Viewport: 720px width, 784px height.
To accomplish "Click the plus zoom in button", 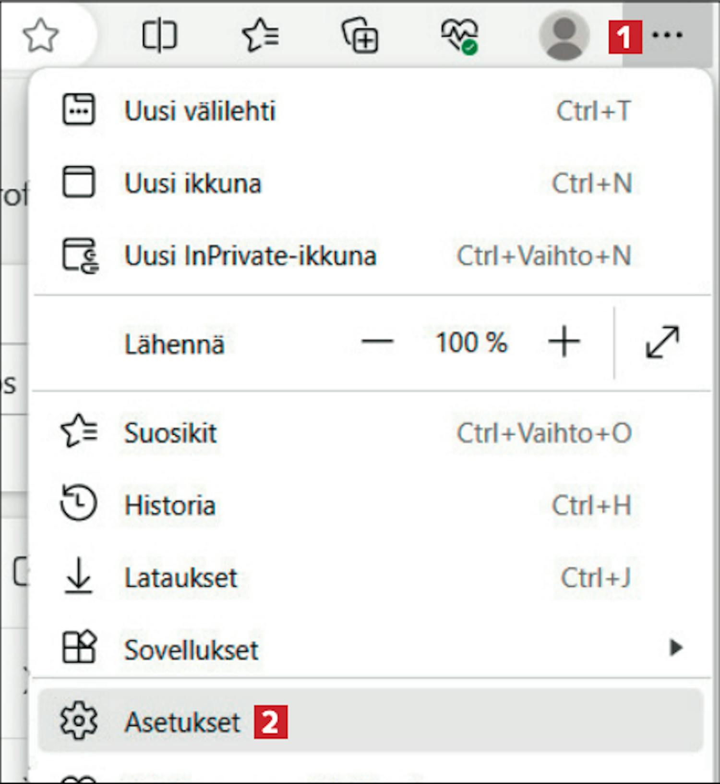I will [x=564, y=342].
